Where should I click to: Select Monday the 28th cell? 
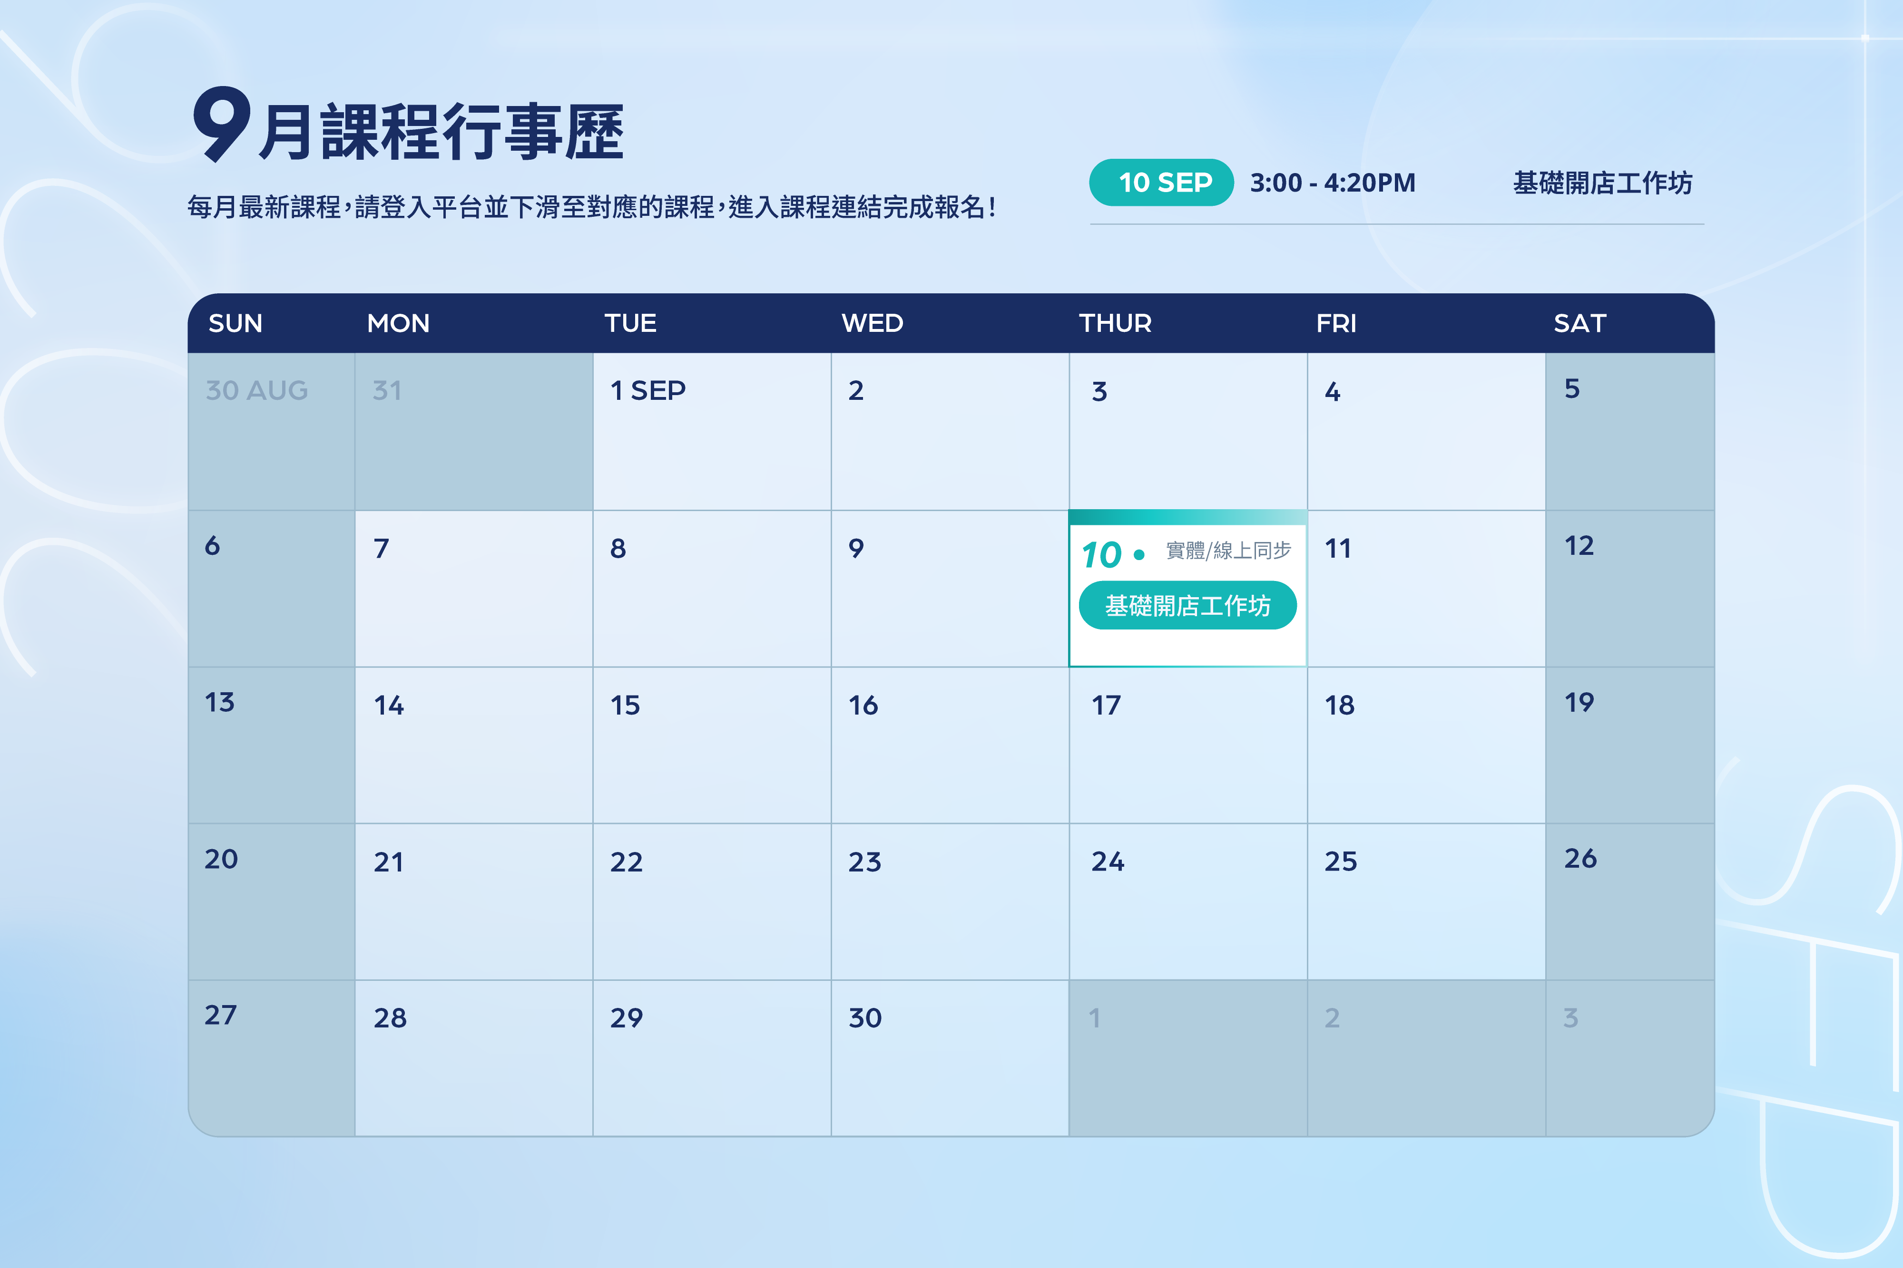coord(474,1058)
